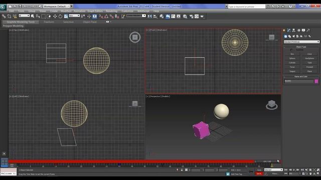The image size is (321, 180).
Task: Open the Tools menu
Action: point(21,11)
